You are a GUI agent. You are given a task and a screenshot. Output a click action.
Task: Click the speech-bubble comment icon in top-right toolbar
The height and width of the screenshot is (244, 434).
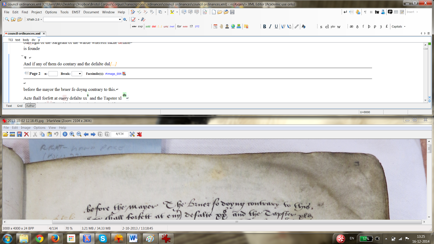click(390, 12)
